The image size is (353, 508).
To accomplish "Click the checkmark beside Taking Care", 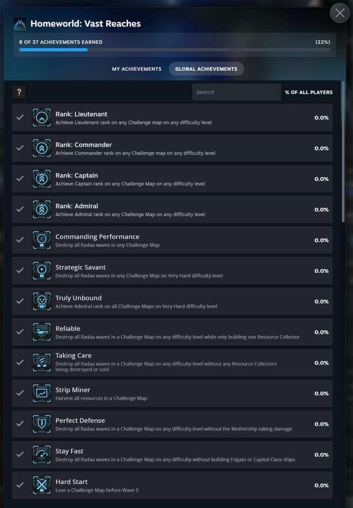I will pos(20,363).
